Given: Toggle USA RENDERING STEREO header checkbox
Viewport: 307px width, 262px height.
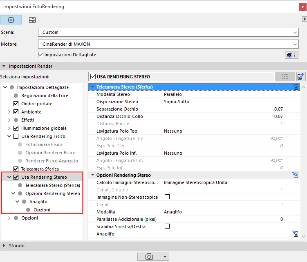Looking at the screenshot, I should point(93,77).
